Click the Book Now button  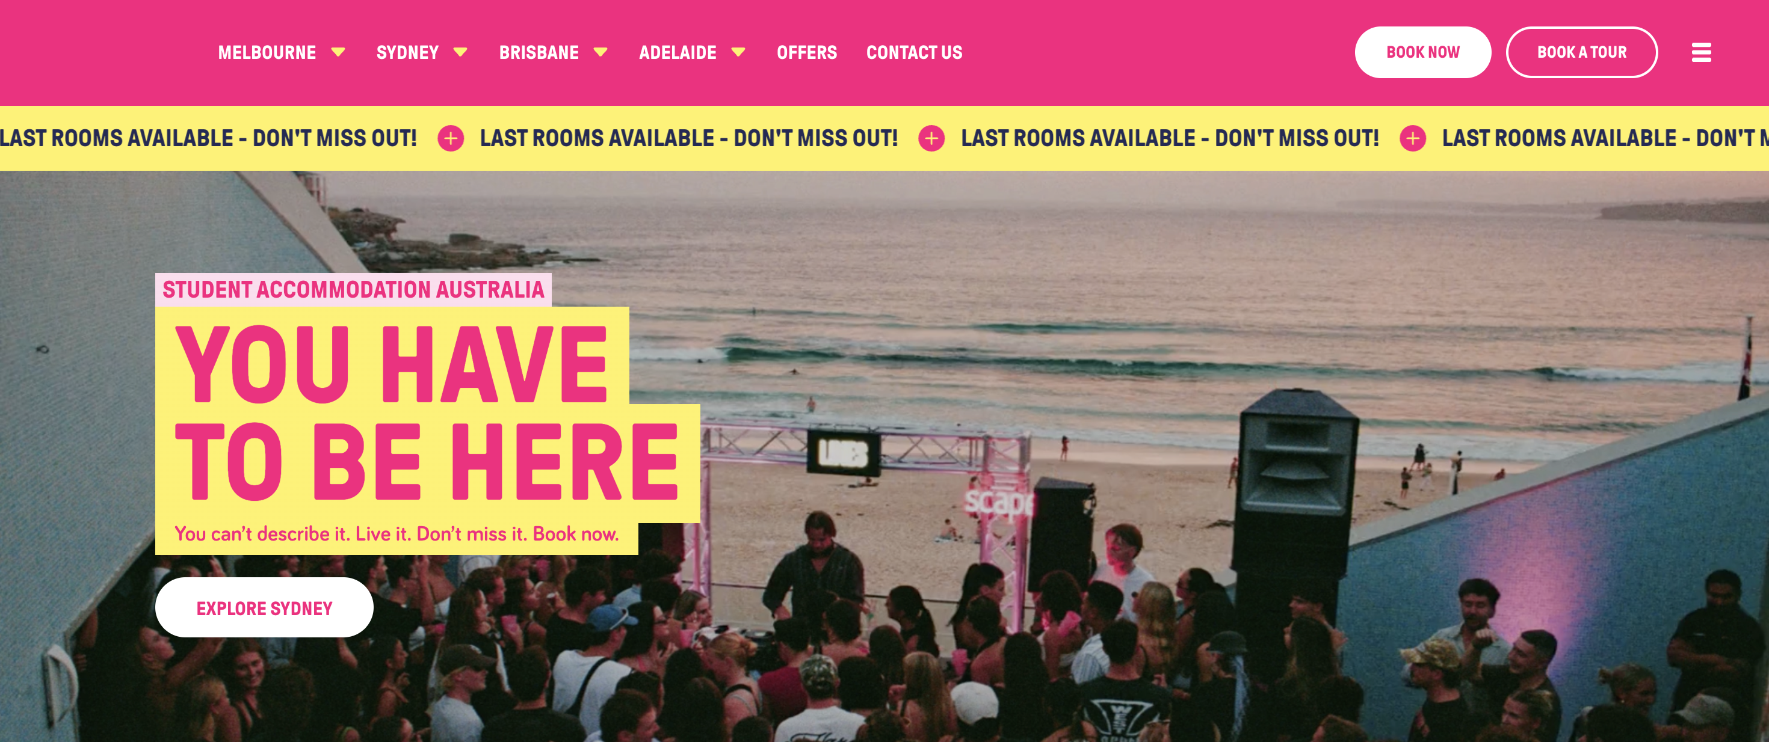pos(1422,52)
